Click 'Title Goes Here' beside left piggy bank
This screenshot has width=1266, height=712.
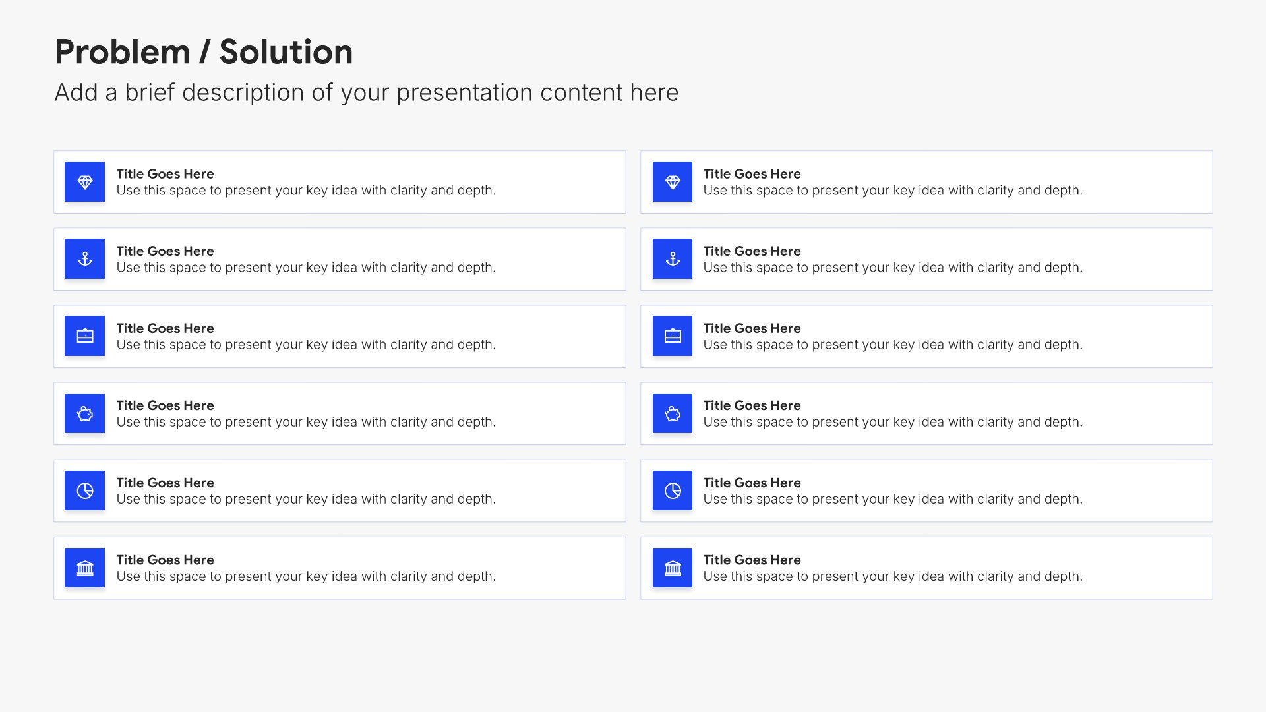(165, 405)
